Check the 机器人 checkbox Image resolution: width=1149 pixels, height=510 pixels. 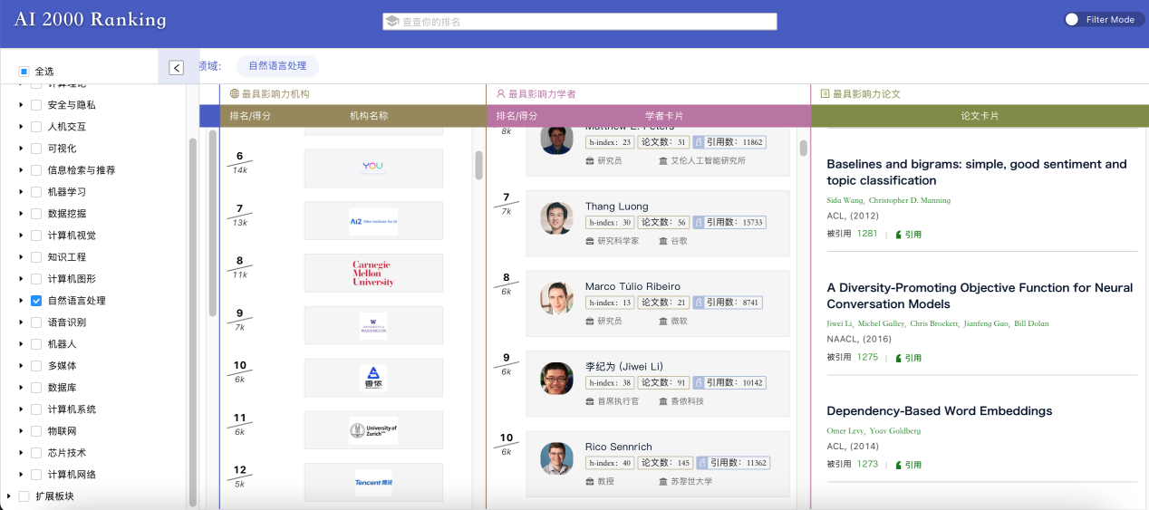tap(36, 344)
